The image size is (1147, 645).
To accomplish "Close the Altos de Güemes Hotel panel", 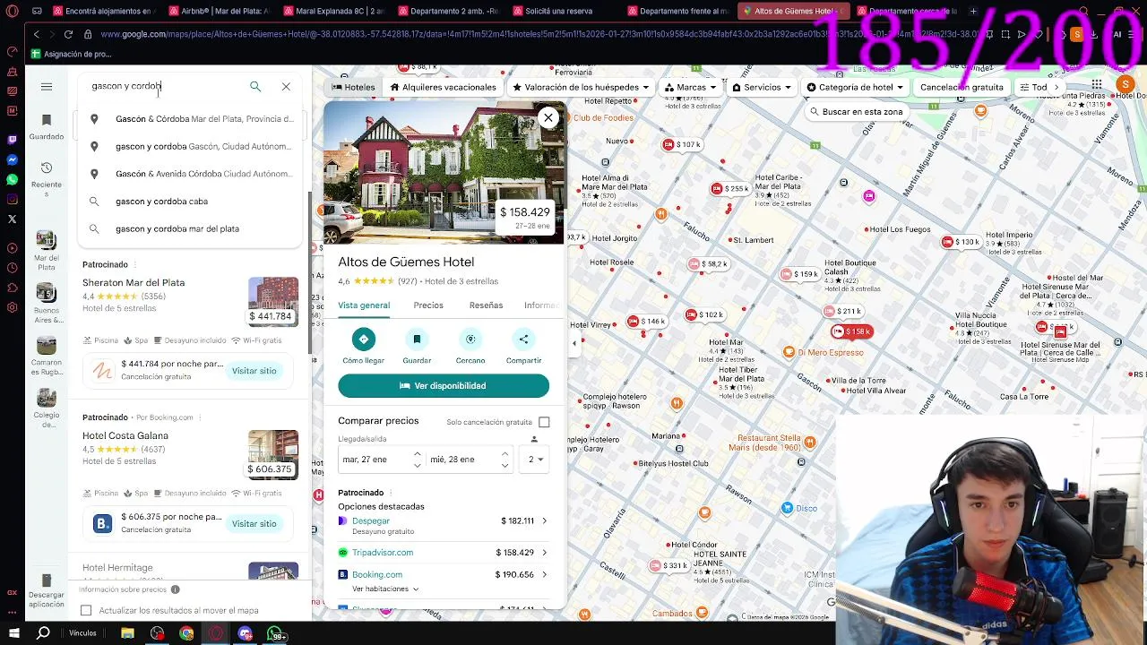I will [x=548, y=117].
